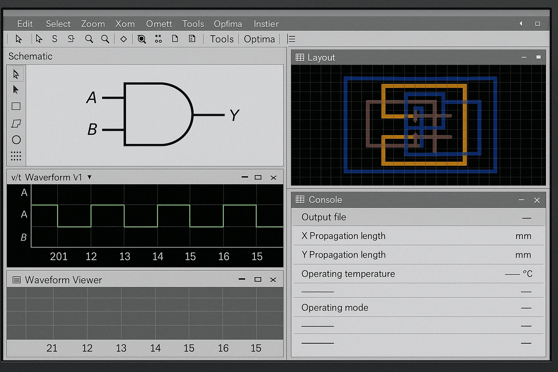The image size is (558, 372).
Task: Click the four-dots icon in the toolbar
Action: 158,39
